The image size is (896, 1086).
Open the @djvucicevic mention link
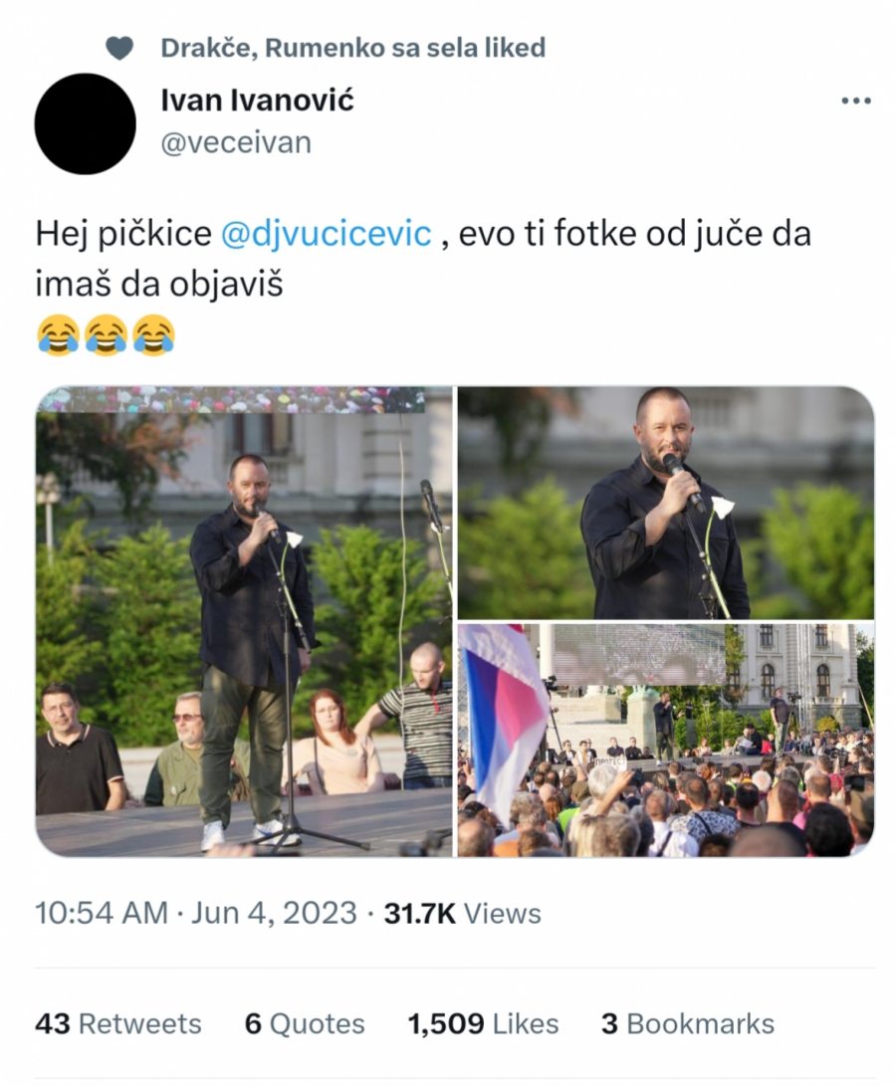327,233
